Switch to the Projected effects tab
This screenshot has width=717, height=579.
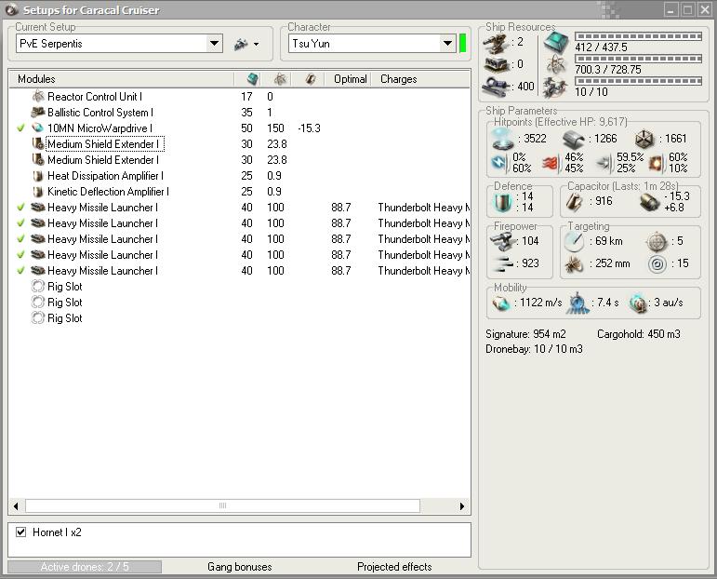tap(394, 567)
